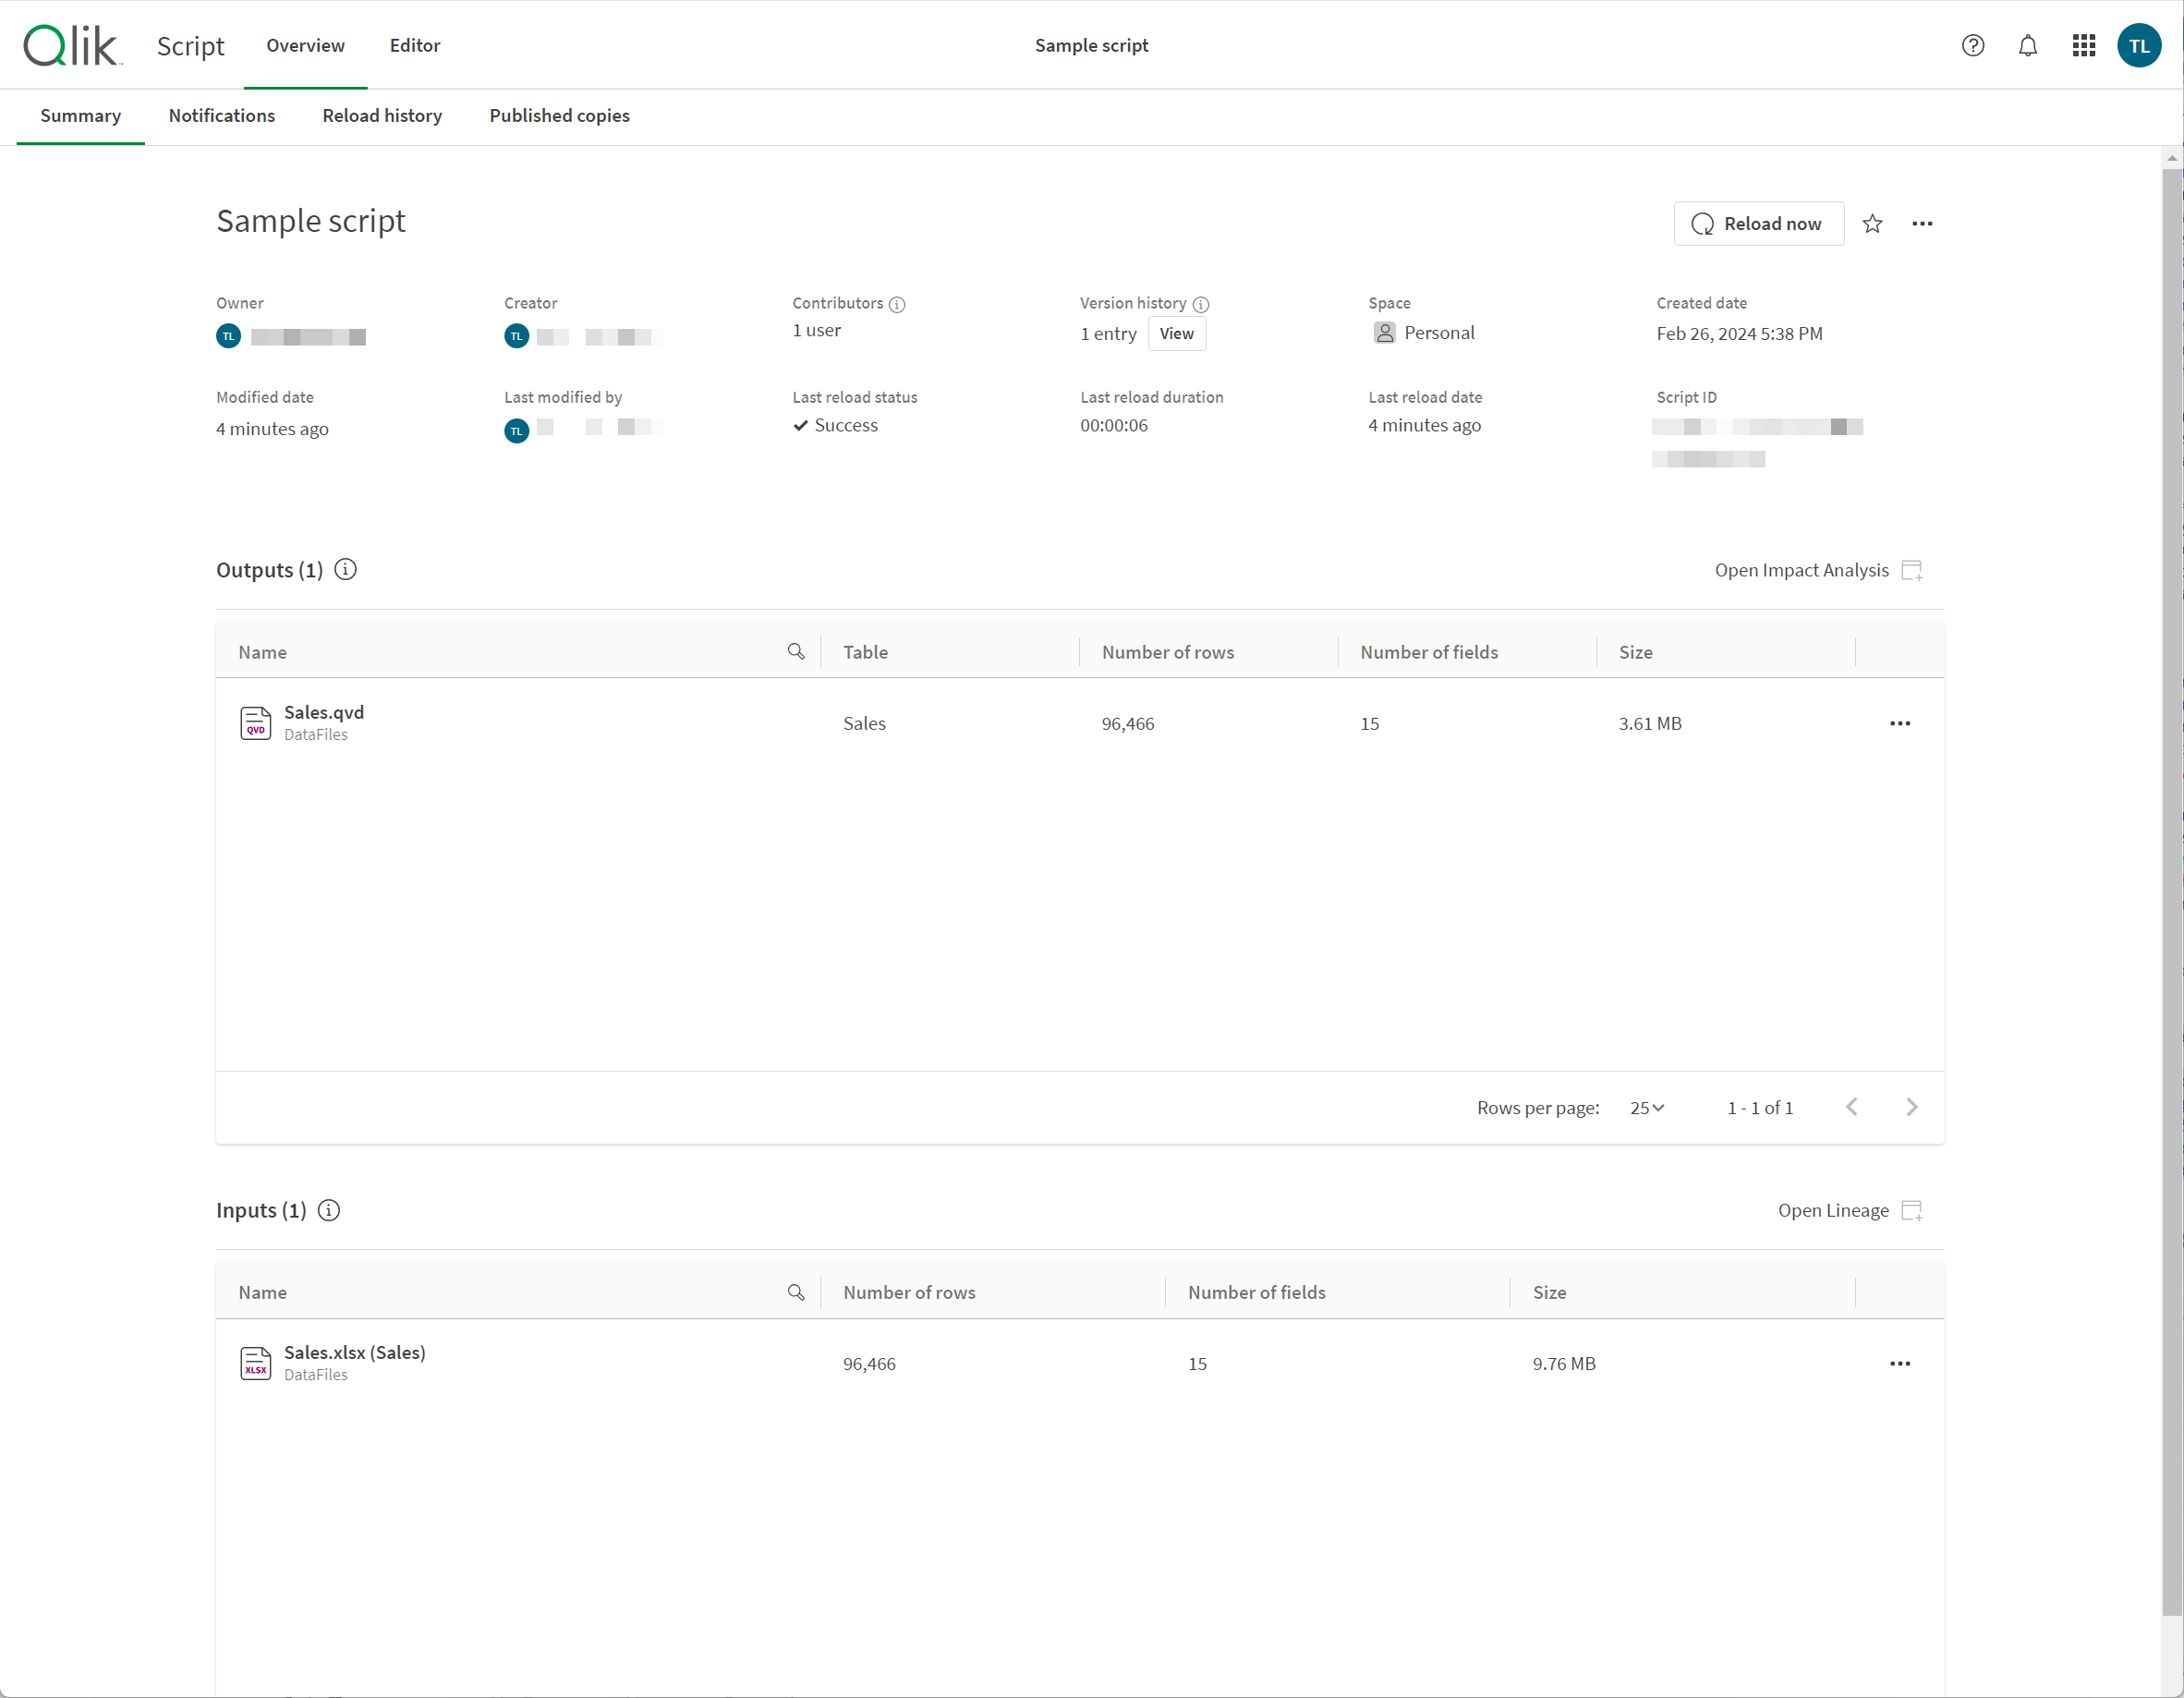Click the Qlik logo icon top left
Screen dimensions: 2184x1698
73,44
